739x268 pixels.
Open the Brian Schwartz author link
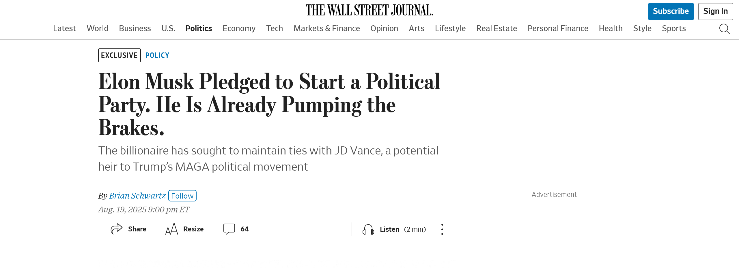pos(137,196)
